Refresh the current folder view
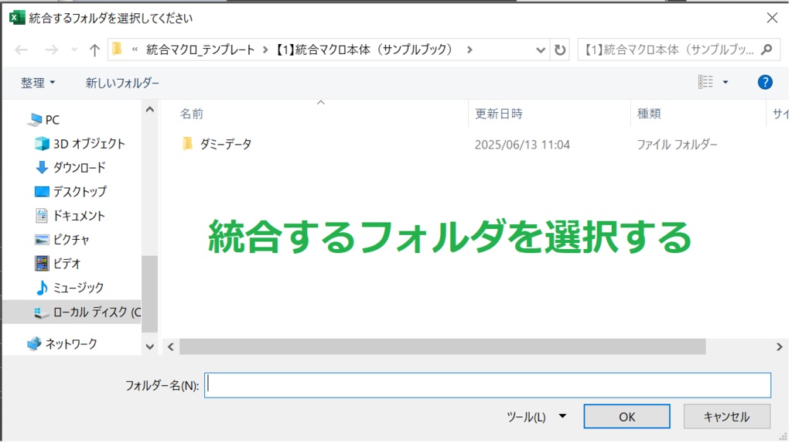792x444 pixels. point(560,50)
